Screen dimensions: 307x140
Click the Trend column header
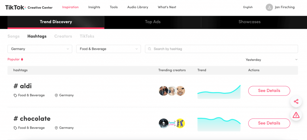click(202, 70)
